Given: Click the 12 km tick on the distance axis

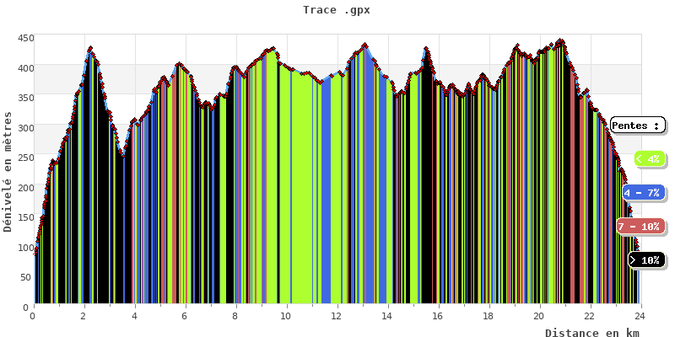Looking at the screenshot, I should point(336,316).
